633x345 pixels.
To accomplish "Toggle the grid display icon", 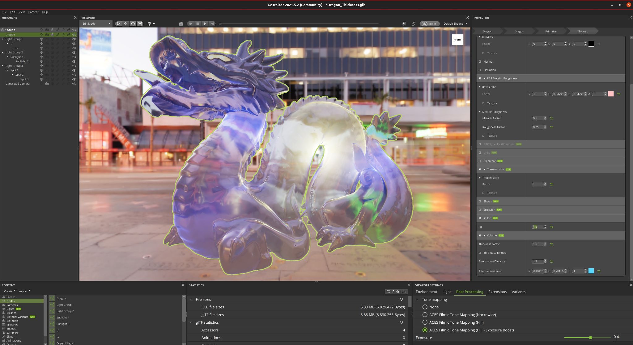I will pos(404,24).
